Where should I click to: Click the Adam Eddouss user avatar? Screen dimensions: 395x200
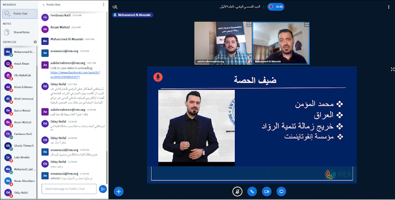click(x=8, y=87)
